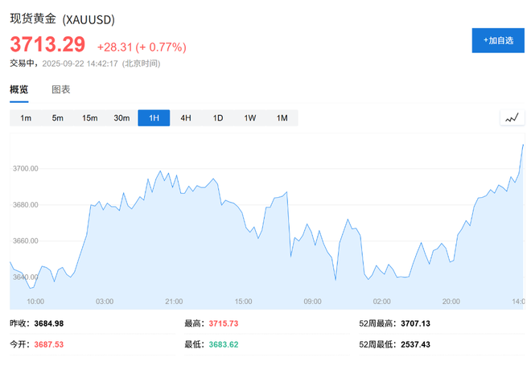This screenshot has height=374, width=531.
Task: Switch to the 概览 tab
Action: click(x=19, y=90)
